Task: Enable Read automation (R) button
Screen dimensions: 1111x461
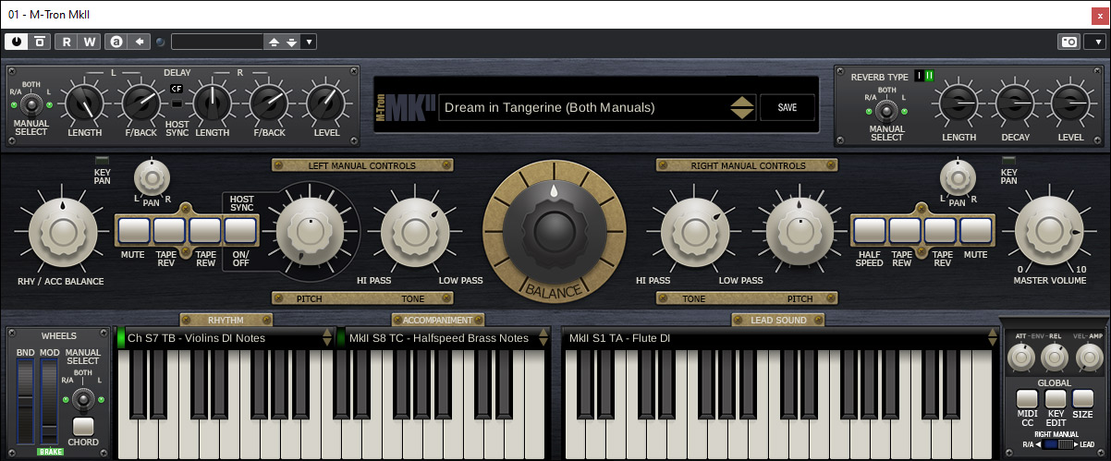Action: [67, 42]
